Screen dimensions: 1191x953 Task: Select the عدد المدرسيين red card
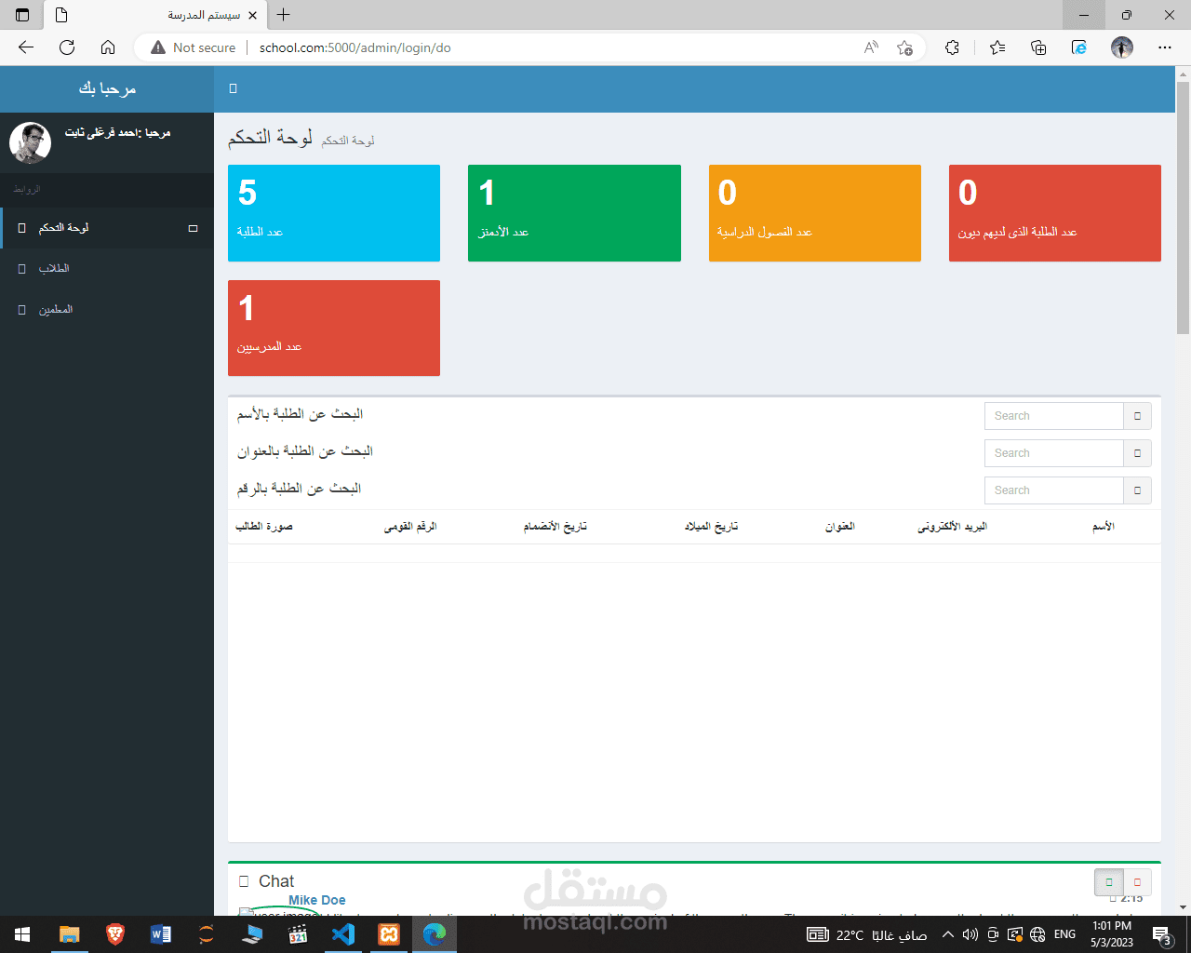coord(334,329)
